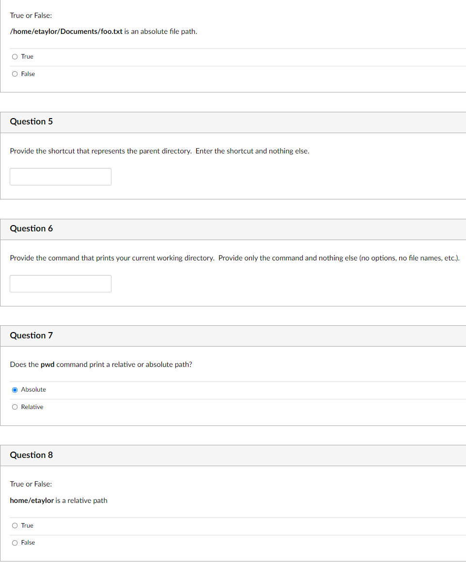Choose the Absolute option in Question 7

tap(15, 390)
